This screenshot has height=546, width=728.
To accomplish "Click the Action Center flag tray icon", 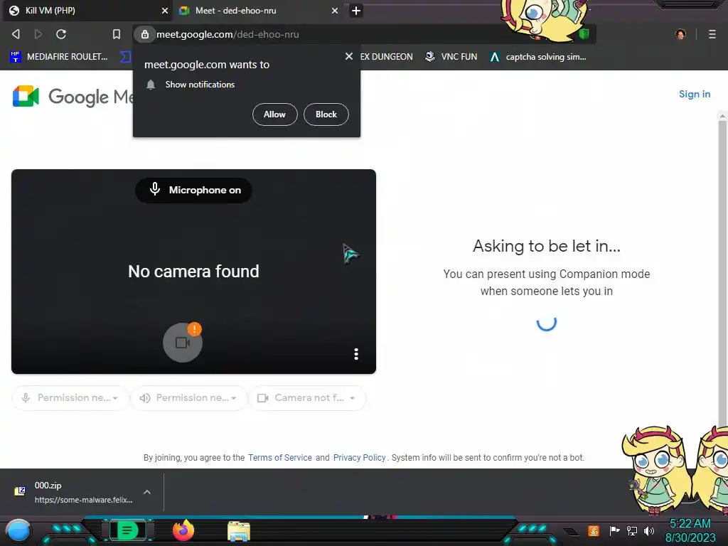I will pyautogui.click(x=614, y=530).
